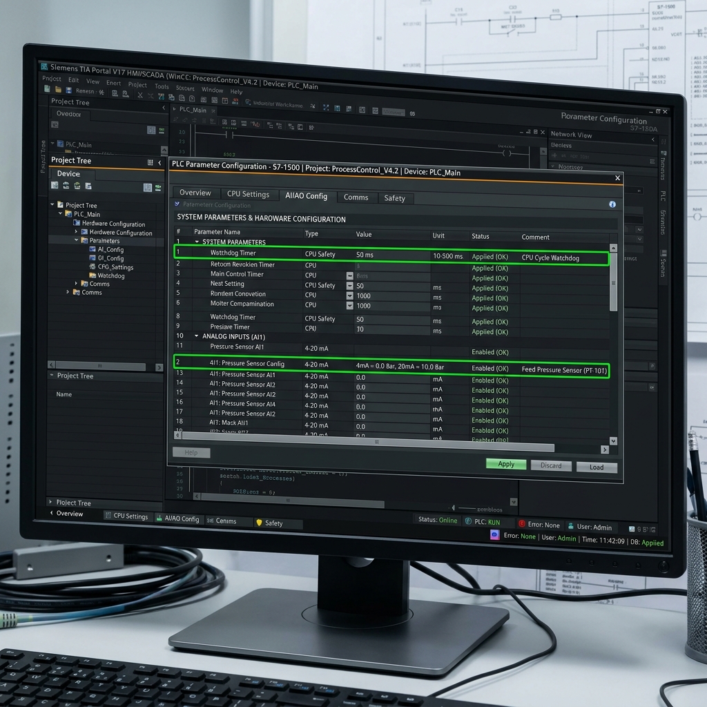Collapse the ANALOG INPUTS (AI1) group
Viewport: 707px width, 707px height.
click(197, 336)
